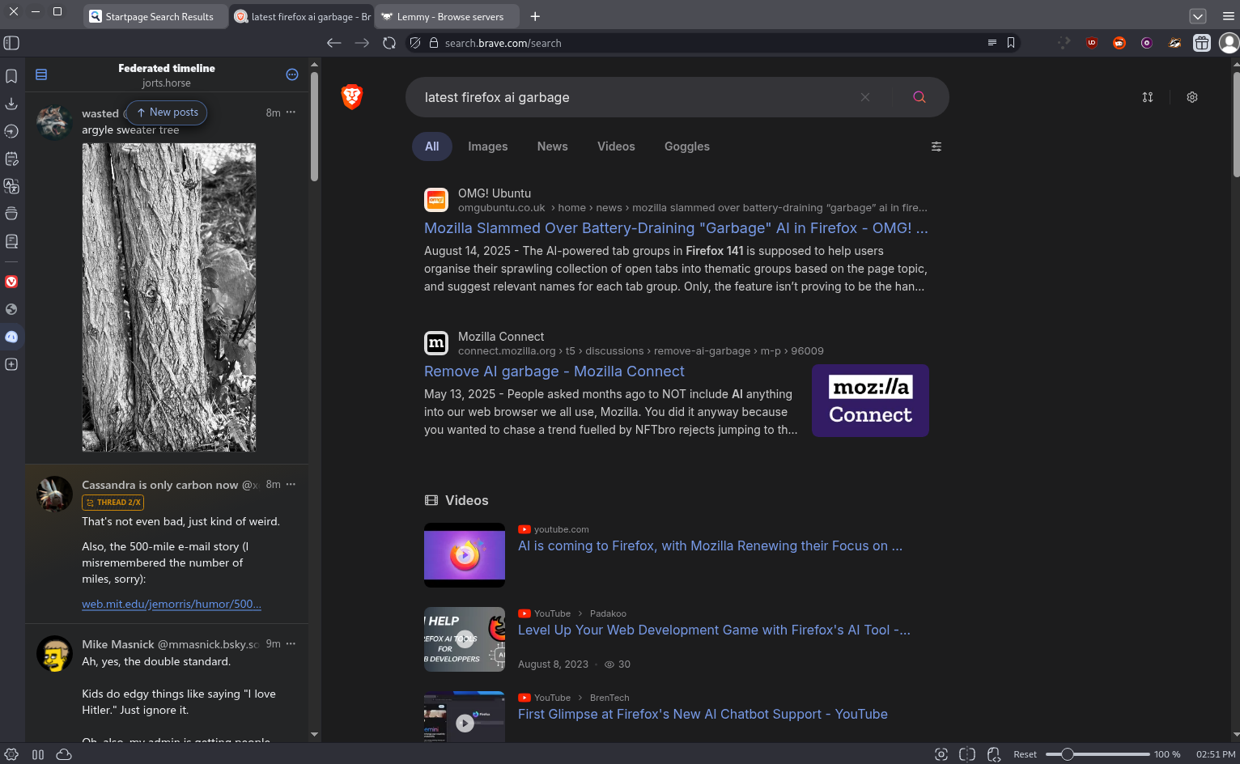Open the Mastodon web panel icon
The width and height of the screenshot is (1240, 764).
point(11,337)
